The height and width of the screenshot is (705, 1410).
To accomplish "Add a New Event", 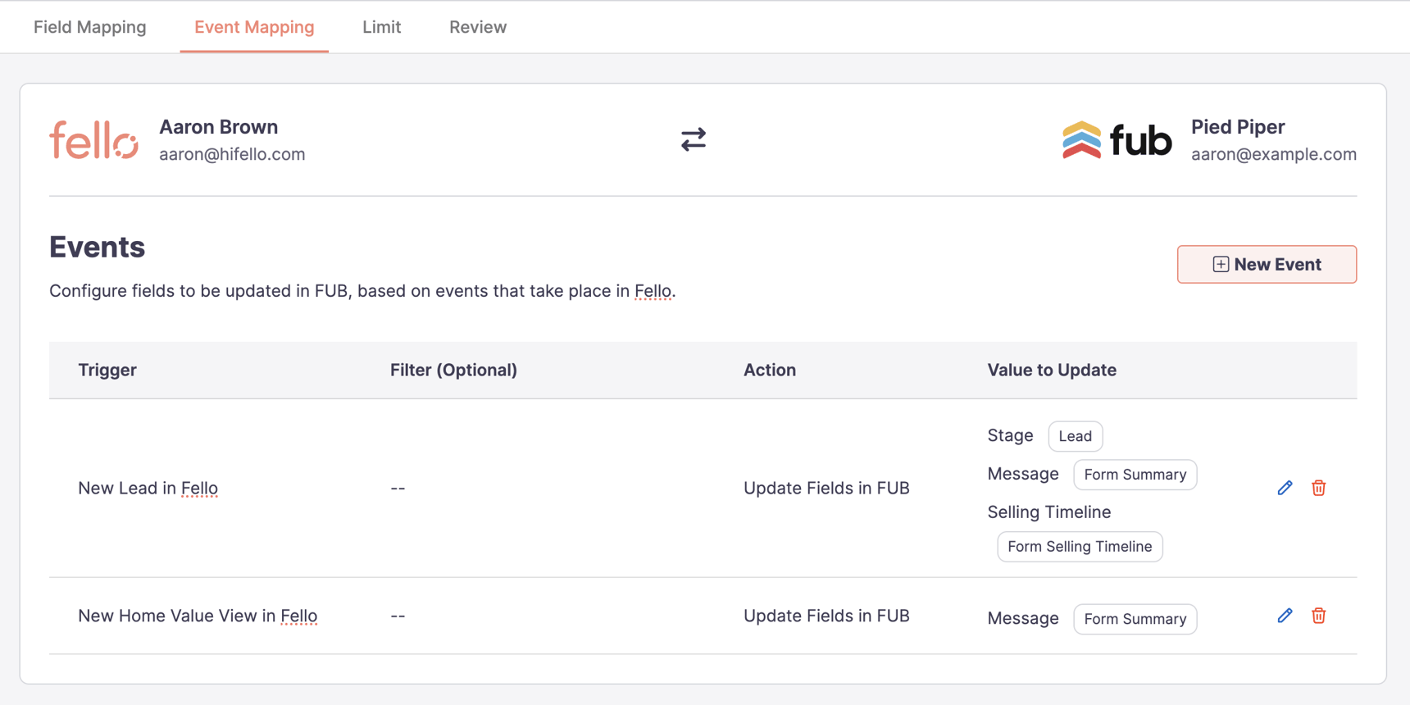I will pos(1267,264).
